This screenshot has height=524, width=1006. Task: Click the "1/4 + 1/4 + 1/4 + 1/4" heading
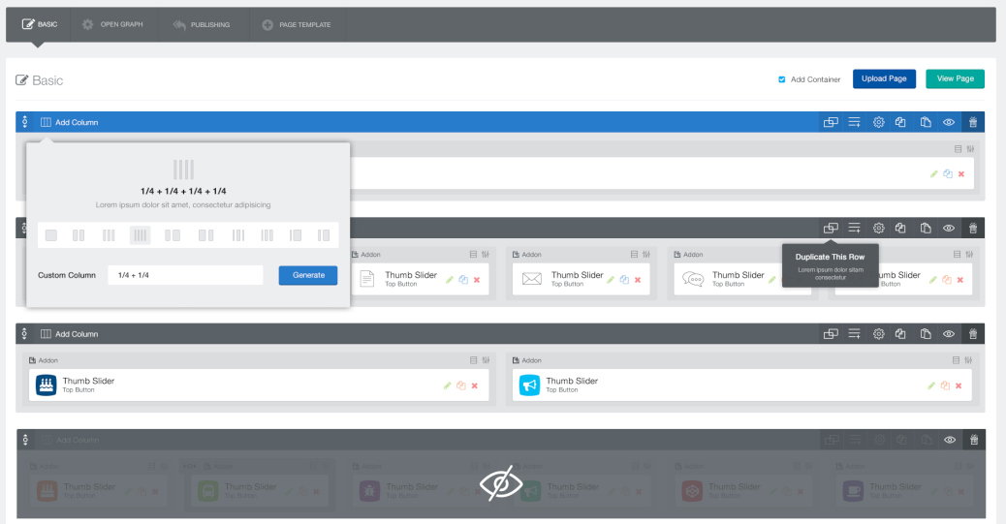[x=183, y=191]
